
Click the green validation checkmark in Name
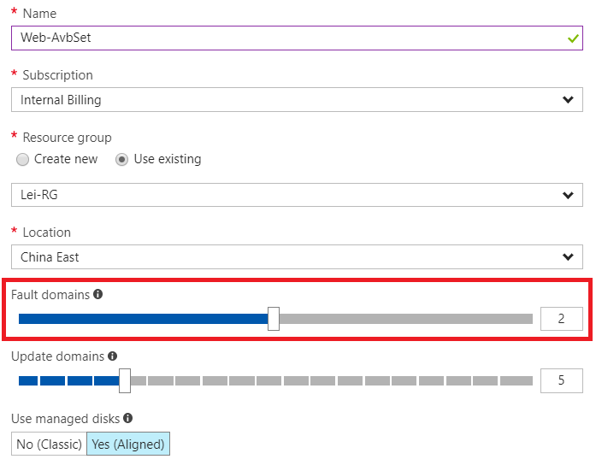[x=571, y=38]
